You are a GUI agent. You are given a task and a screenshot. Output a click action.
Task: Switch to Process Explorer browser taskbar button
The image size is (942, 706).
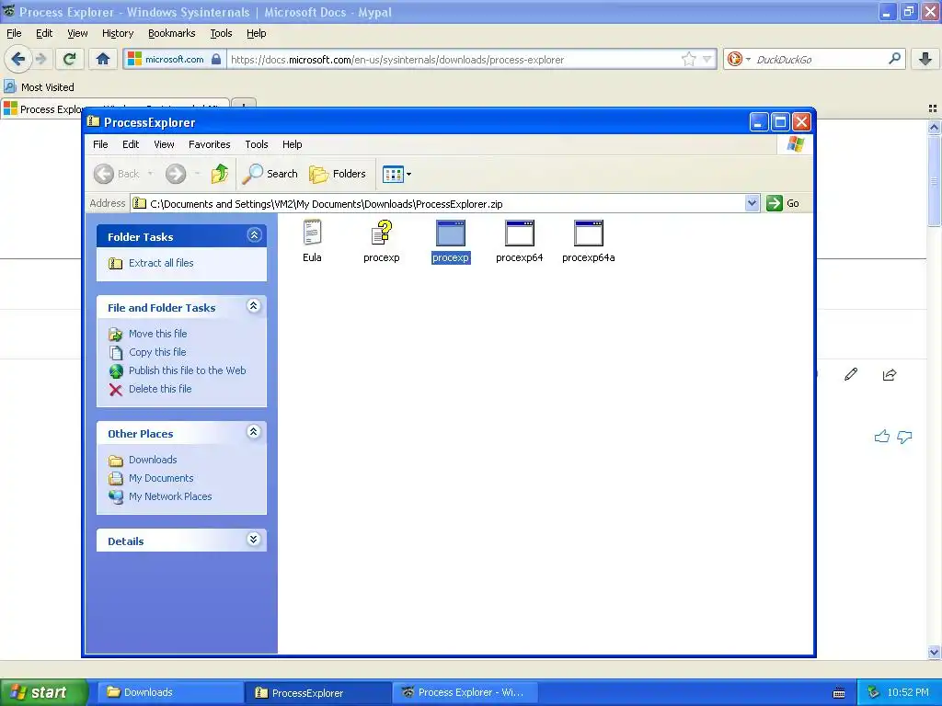pos(465,692)
